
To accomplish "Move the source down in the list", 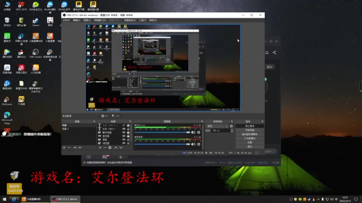I will (121, 148).
